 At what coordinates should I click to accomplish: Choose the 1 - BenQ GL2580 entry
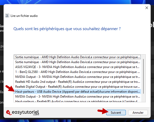[x=78, y=72]
